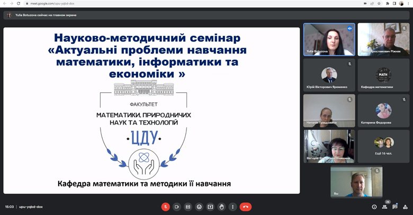Click the speaking indicator on Yulia Botuzova's tile
The image size is (413, 215).
pos(349,29)
